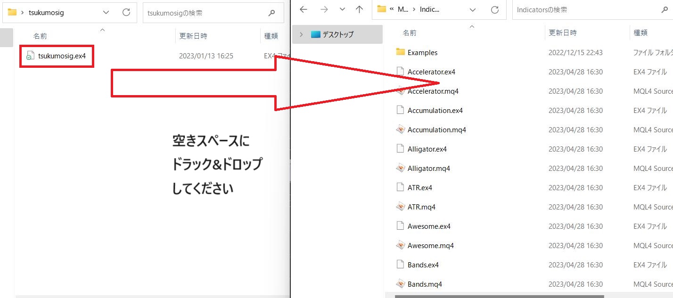Expand the デスクトップ tree node
The image size is (673, 298).
301,34
